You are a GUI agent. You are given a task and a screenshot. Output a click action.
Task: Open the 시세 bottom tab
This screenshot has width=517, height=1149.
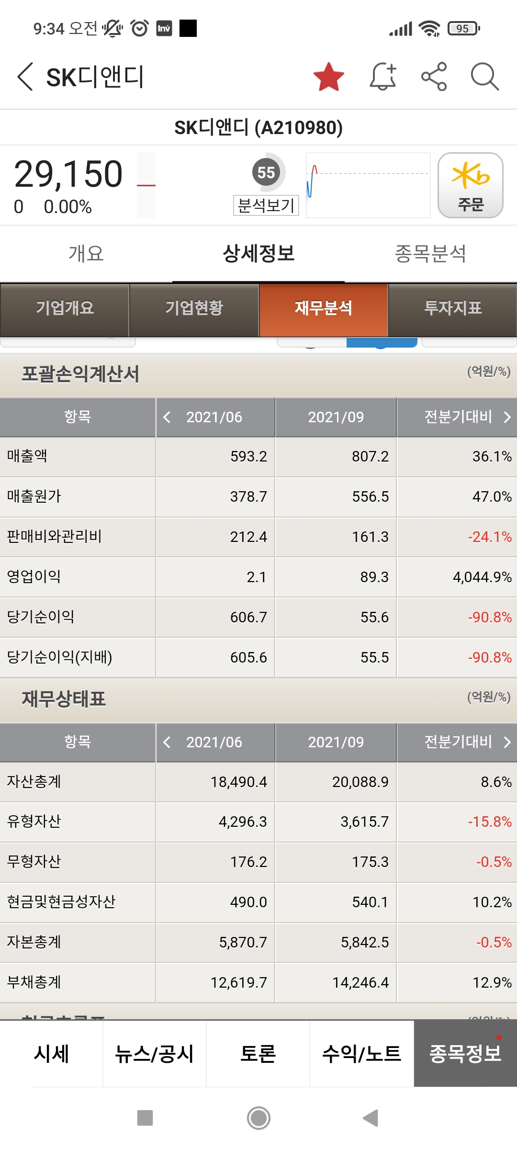(52, 1054)
